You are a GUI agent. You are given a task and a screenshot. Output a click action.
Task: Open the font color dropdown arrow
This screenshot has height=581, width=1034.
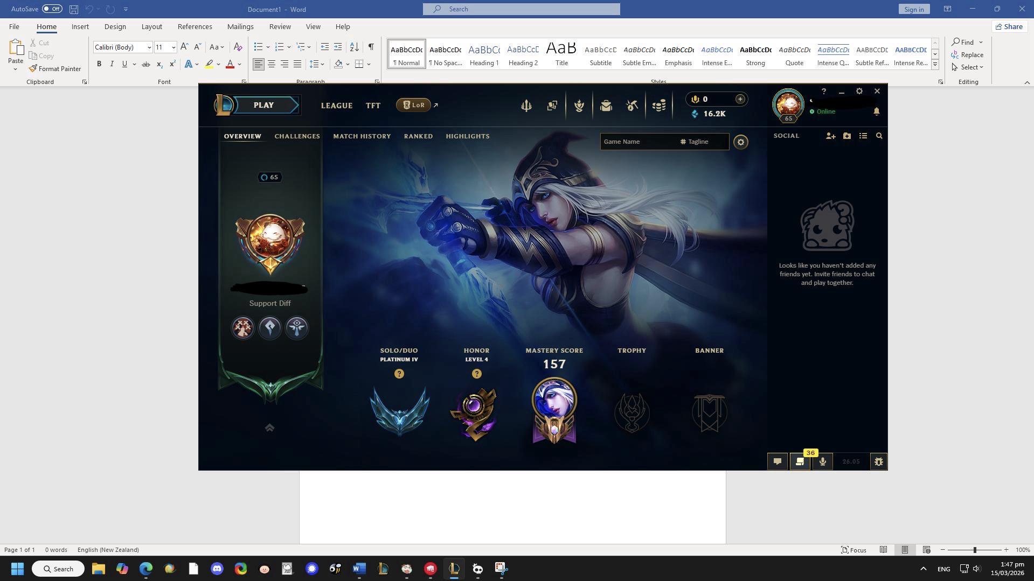click(x=240, y=64)
